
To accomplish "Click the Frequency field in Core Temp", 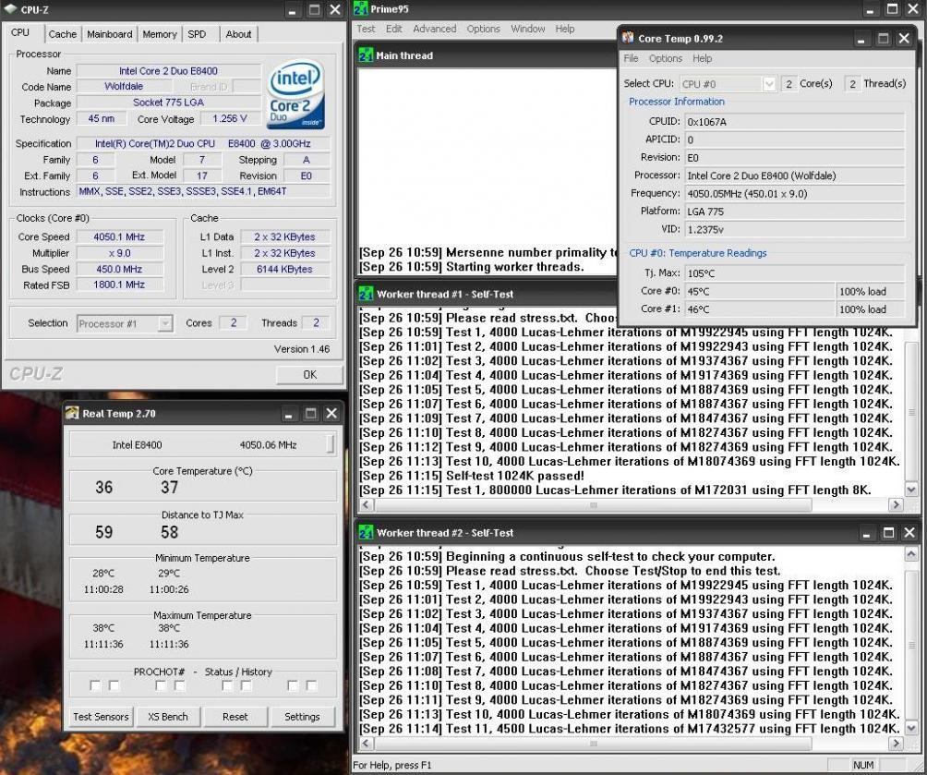I will point(794,193).
